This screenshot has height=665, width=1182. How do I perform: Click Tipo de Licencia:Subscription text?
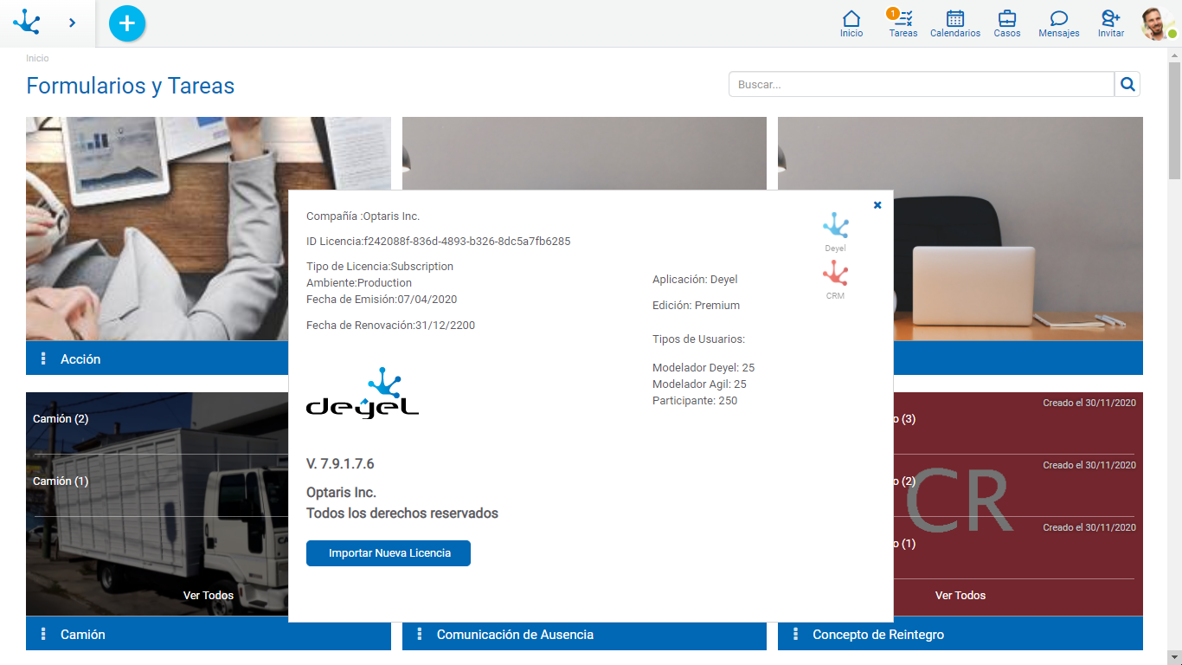(380, 267)
